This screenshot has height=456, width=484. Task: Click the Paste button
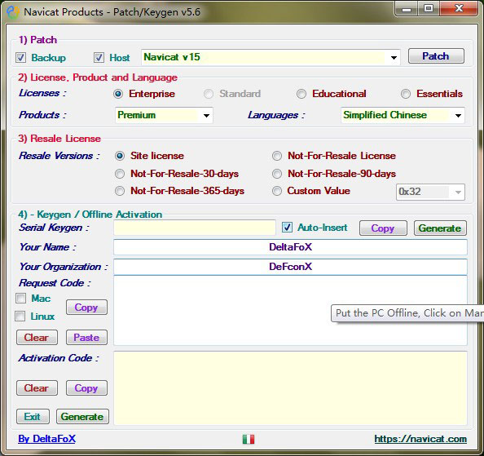pos(86,337)
